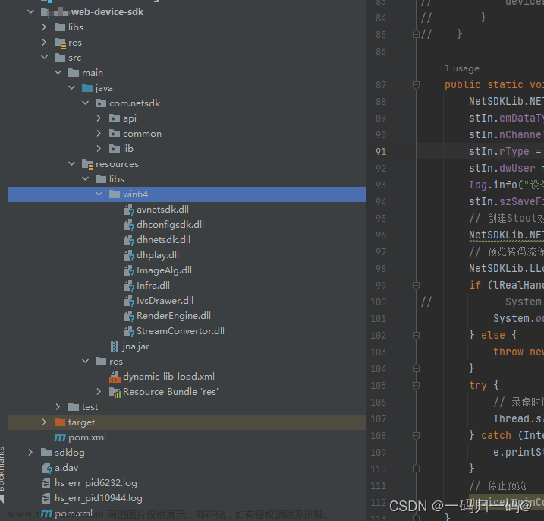Image resolution: width=544 pixels, height=521 pixels.
Task: Click 'public static' on line 87
Action: [x=484, y=85]
